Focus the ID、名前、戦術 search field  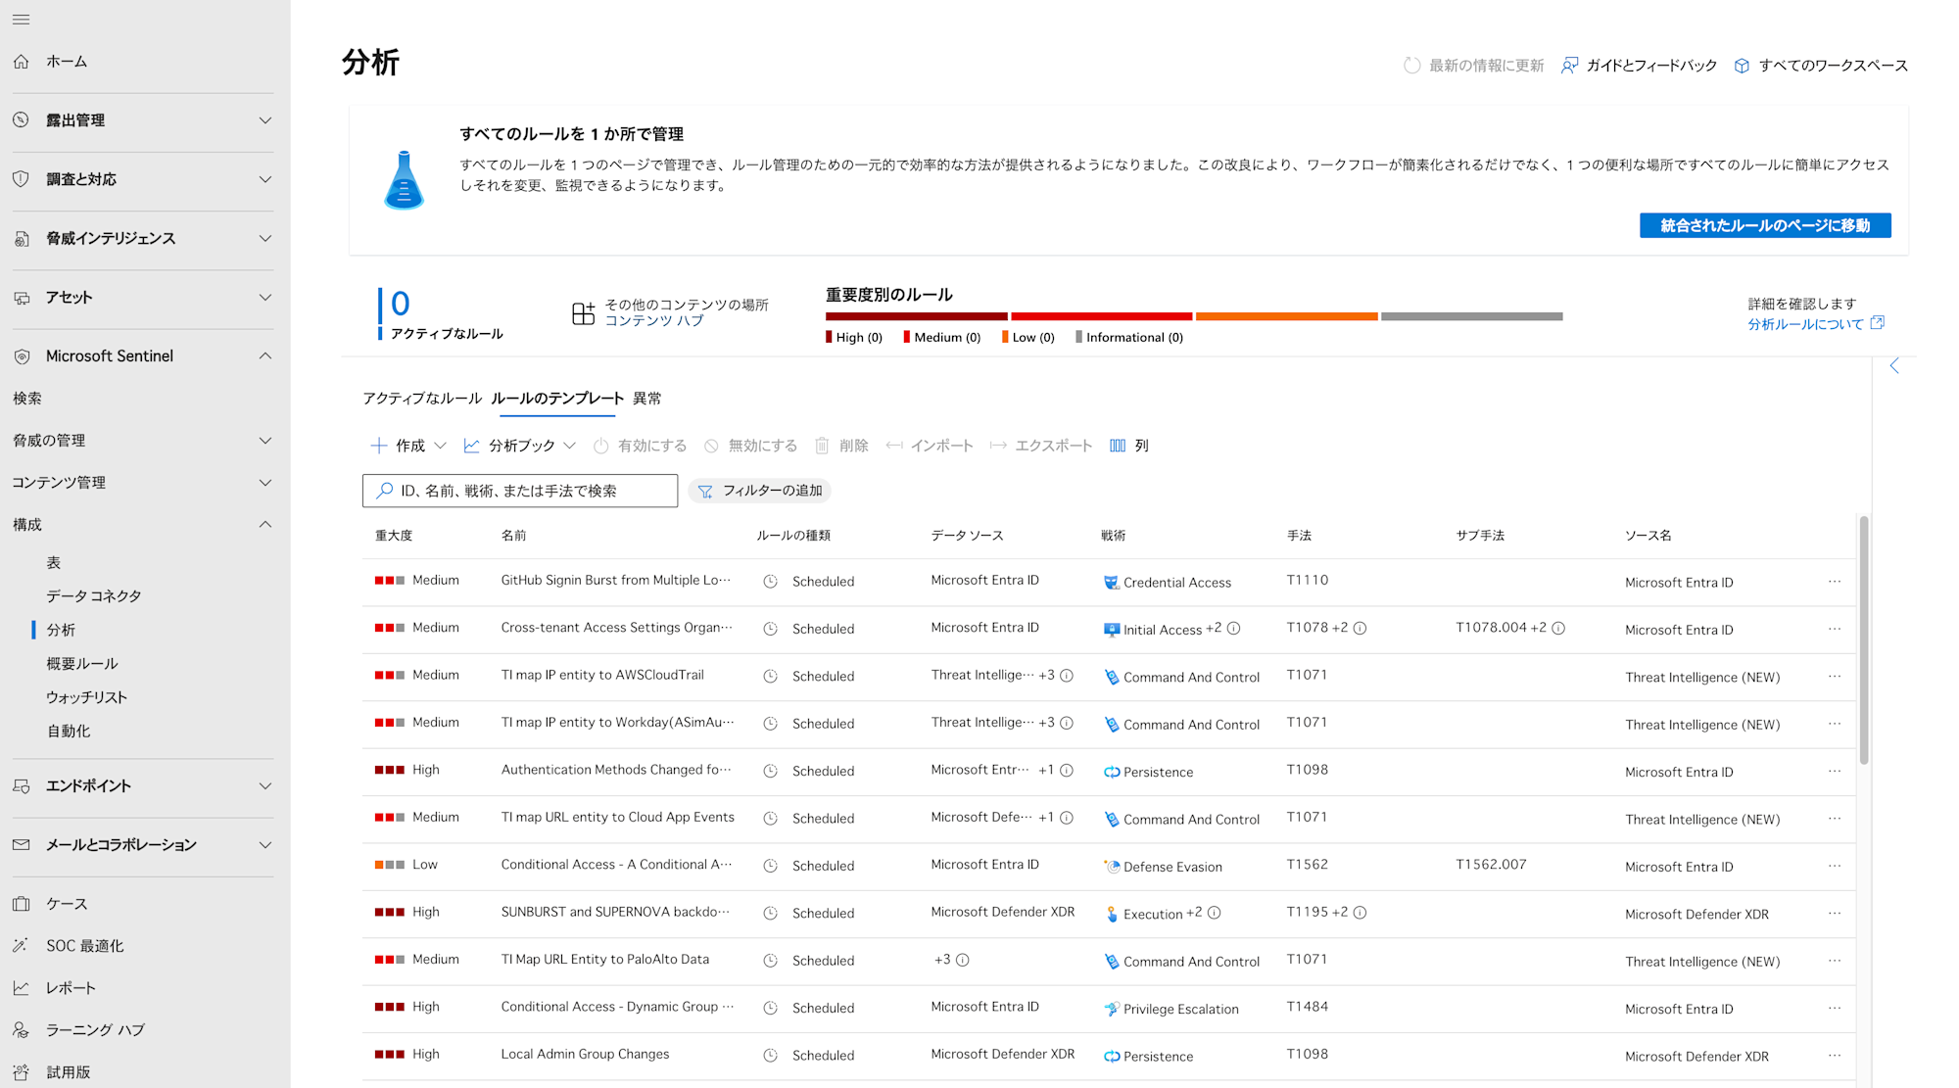click(x=520, y=491)
